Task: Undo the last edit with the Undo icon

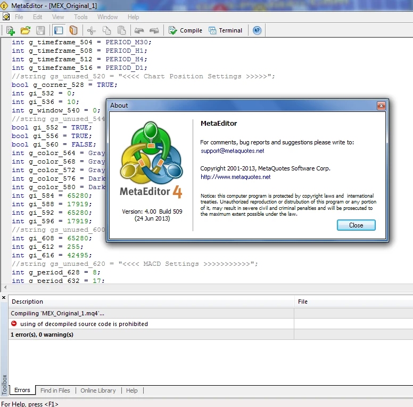Action: pyautogui.click(x=139, y=30)
